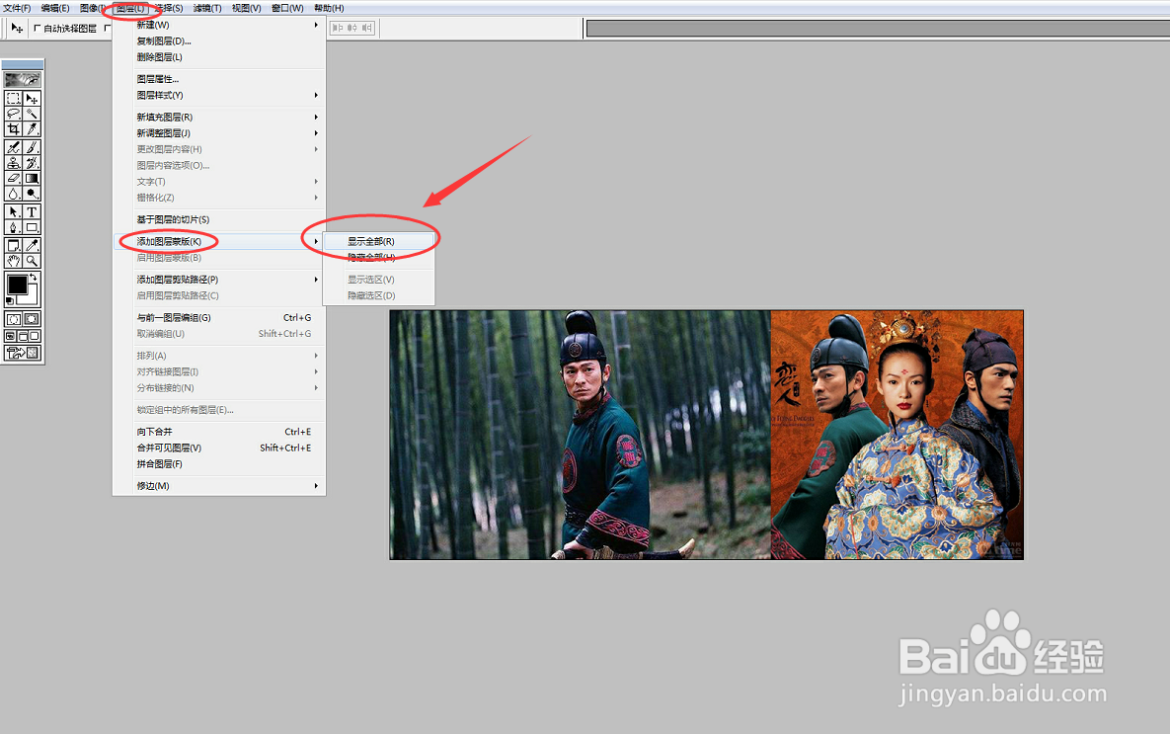This screenshot has width=1170, height=734.
Task: Select the Crop tool
Action: (x=14, y=129)
